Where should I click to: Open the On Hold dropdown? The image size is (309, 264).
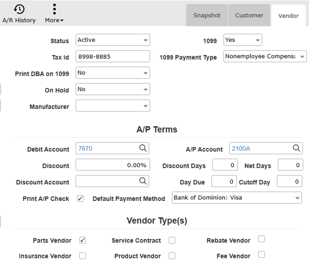(x=113, y=89)
